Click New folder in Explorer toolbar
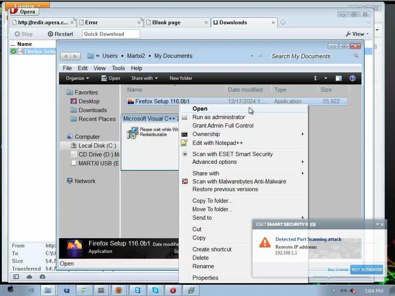The image size is (395, 296). point(181,78)
